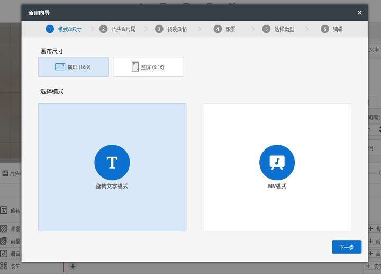Click the 旋转 text track icon in the main window
The width and height of the screenshot is (381, 274).
click(4, 210)
